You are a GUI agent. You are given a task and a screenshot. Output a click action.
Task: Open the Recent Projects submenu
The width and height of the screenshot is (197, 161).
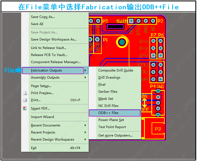pyautogui.click(x=43, y=132)
